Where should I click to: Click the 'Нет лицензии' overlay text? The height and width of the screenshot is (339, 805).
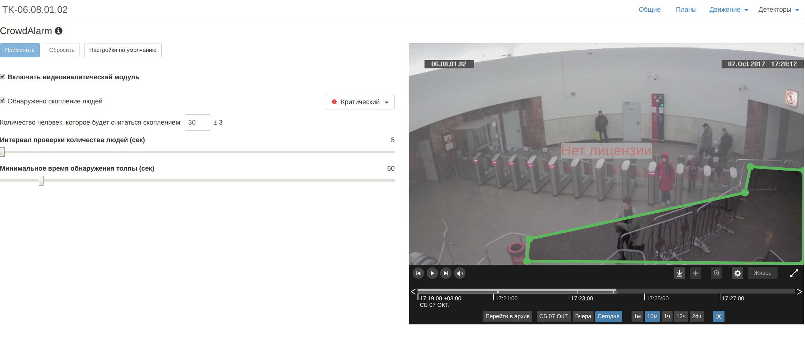point(606,151)
